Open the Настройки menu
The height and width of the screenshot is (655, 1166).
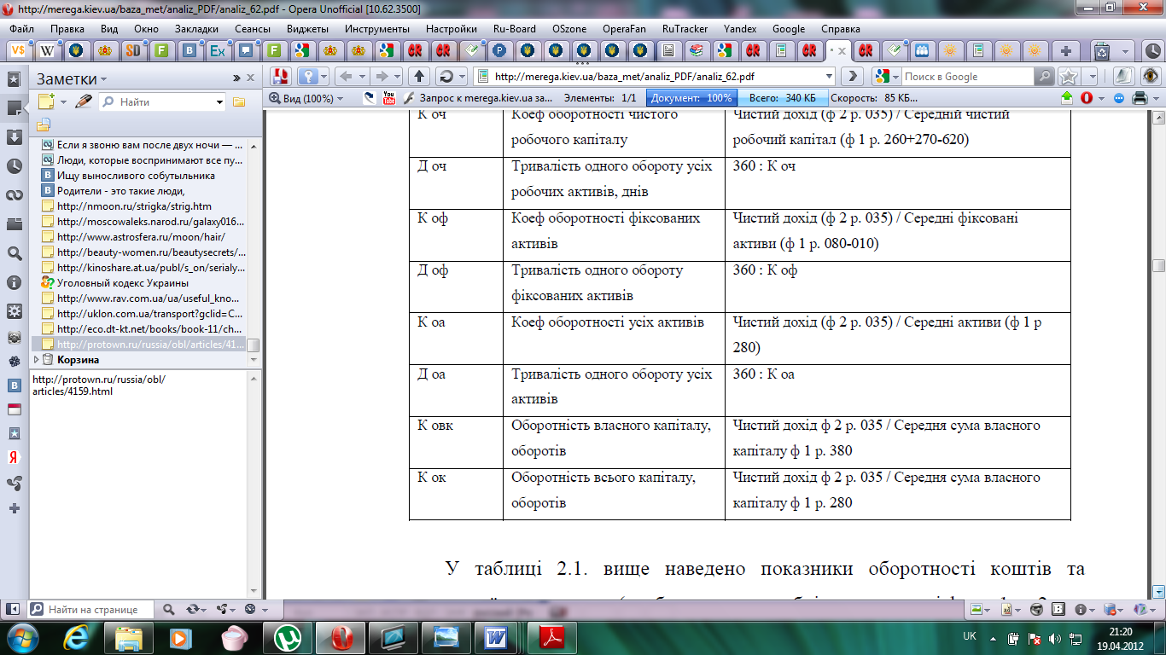(451, 28)
